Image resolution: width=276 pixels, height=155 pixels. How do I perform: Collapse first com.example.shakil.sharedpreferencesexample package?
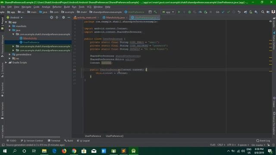click(x=13, y=34)
